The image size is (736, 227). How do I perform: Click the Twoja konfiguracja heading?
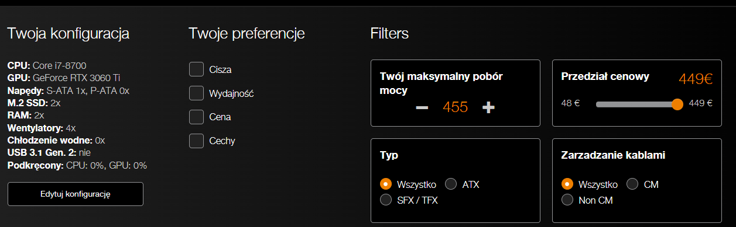click(x=68, y=34)
